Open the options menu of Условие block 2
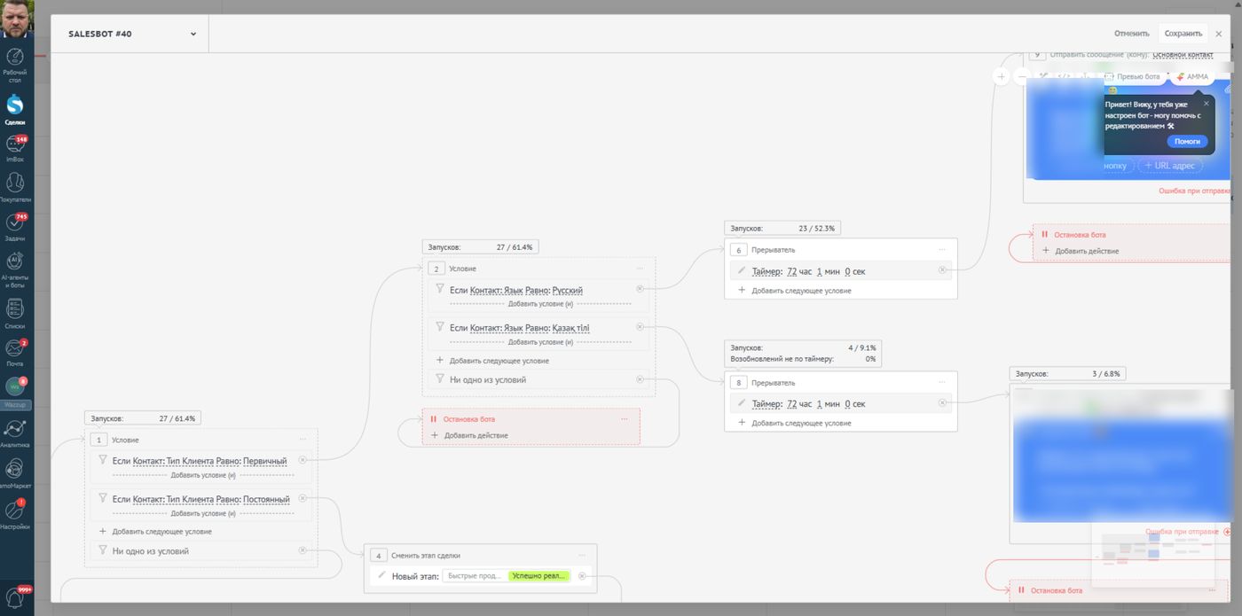The height and width of the screenshot is (616, 1242). [641, 269]
